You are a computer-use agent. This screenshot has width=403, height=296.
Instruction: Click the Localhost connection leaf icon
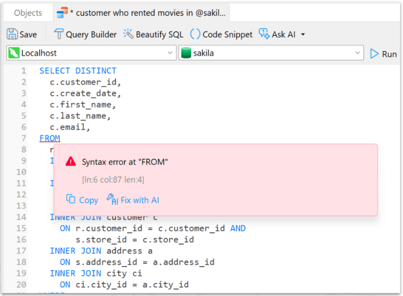coord(14,53)
